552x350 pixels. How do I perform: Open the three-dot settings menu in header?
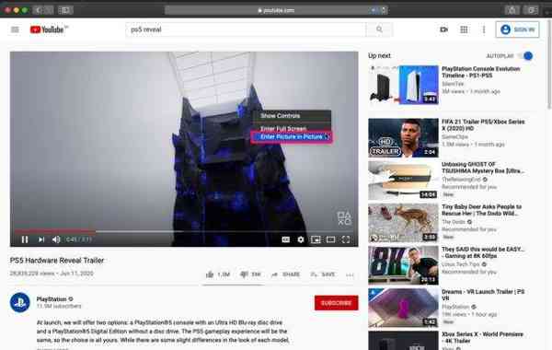(x=484, y=29)
